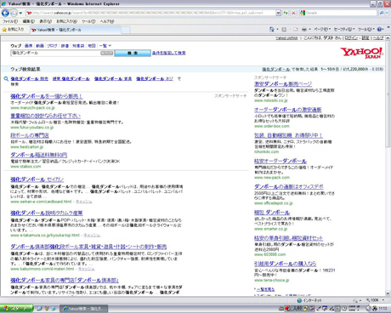Open the 引越用ダンボールの購入なら sidebar ad
This screenshot has height=313, width=391.
(286, 264)
